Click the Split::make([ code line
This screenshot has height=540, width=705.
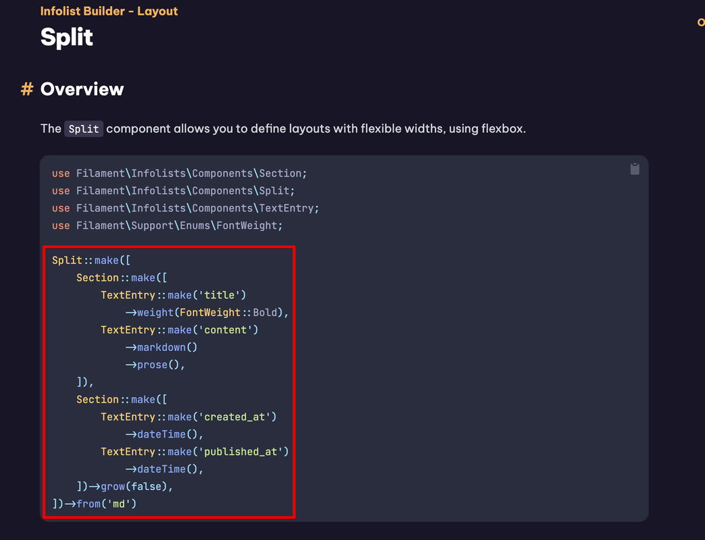[91, 261]
